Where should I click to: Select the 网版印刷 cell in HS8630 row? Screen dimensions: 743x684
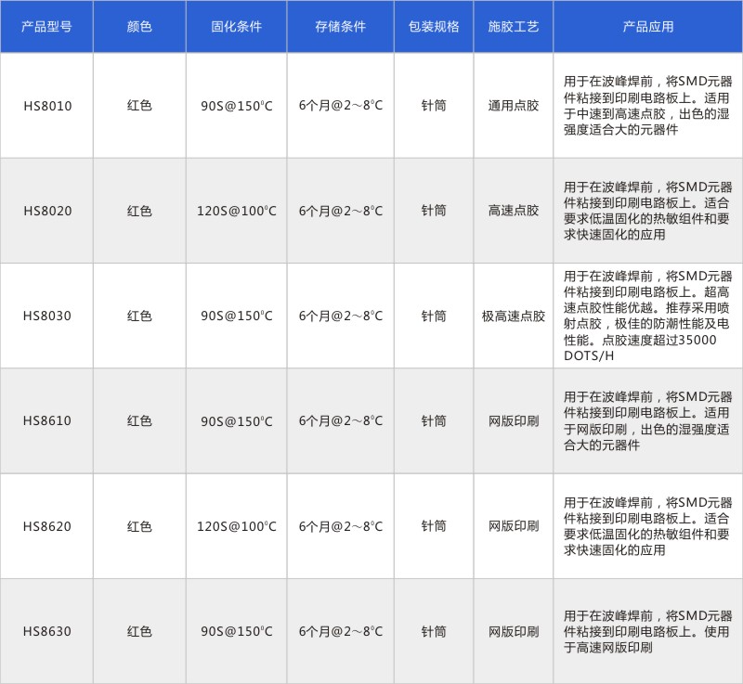[x=514, y=631]
